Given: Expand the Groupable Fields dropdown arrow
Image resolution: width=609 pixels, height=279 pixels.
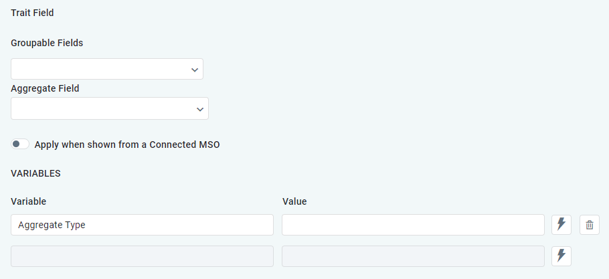Looking at the screenshot, I should tap(195, 70).
